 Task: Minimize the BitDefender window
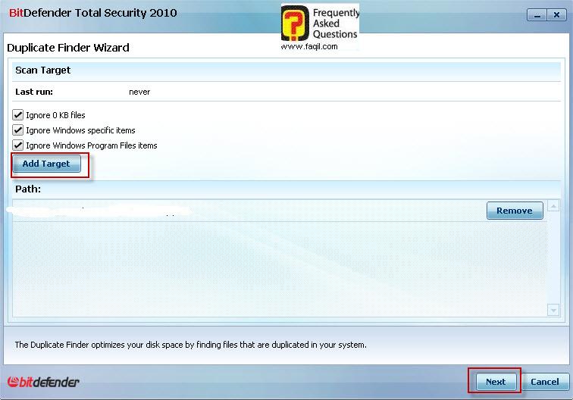(537, 15)
